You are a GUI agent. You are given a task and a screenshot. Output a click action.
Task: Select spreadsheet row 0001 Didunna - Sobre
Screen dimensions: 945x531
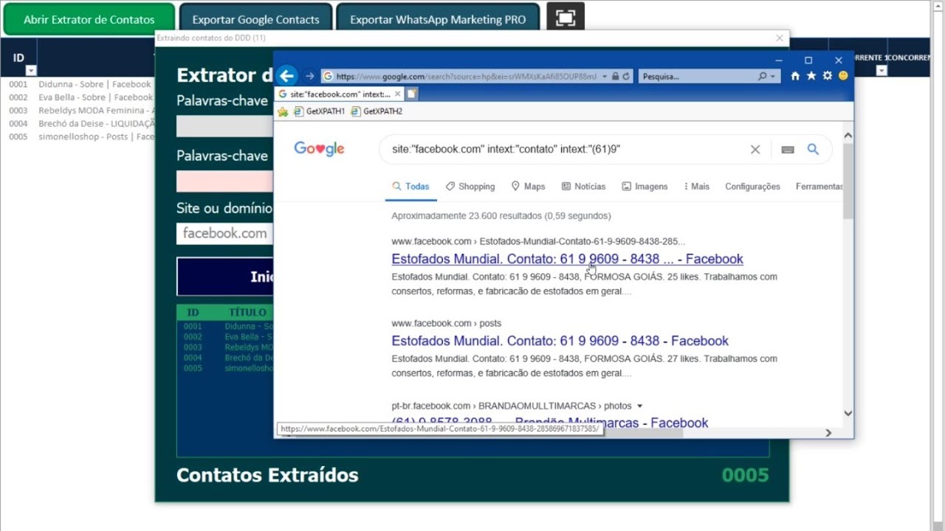click(80, 84)
